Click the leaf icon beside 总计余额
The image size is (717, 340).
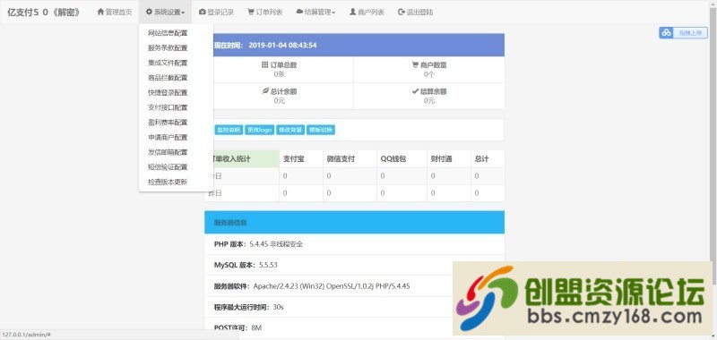264,91
